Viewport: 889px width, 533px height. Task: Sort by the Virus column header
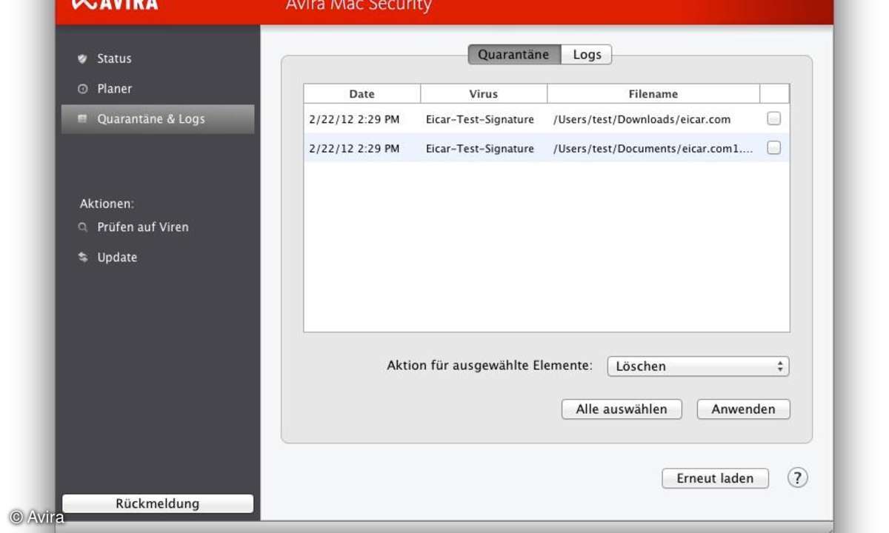click(484, 94)
